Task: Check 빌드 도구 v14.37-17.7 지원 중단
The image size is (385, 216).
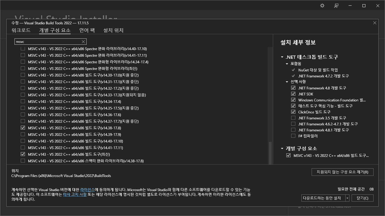Action: (23, 121)
